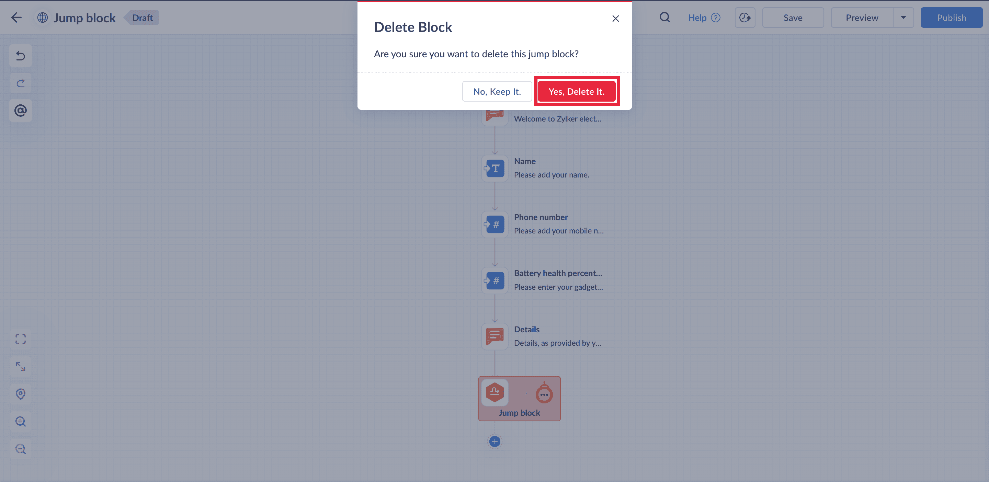
Task: Click the 'Phone number' block title
Action: [x=541, y=217]
